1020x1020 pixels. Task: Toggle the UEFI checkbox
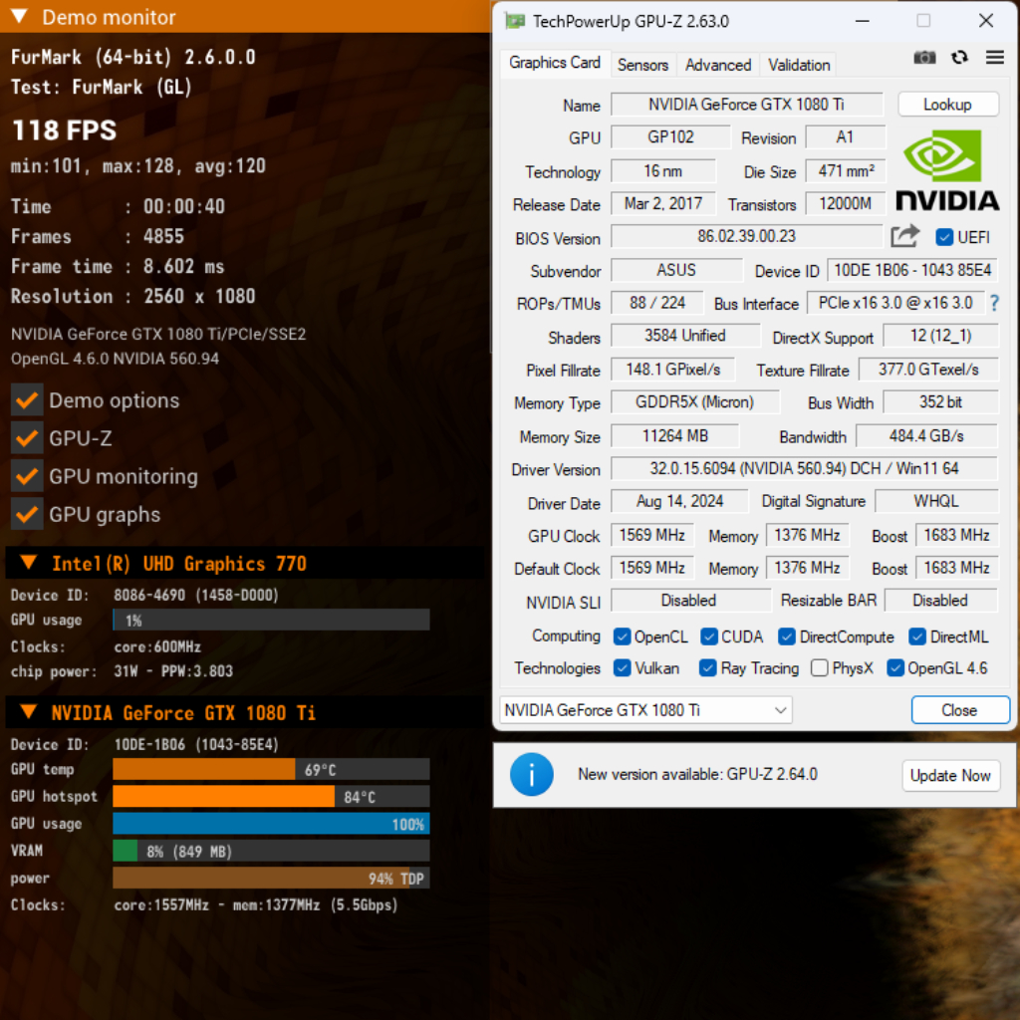944,237
